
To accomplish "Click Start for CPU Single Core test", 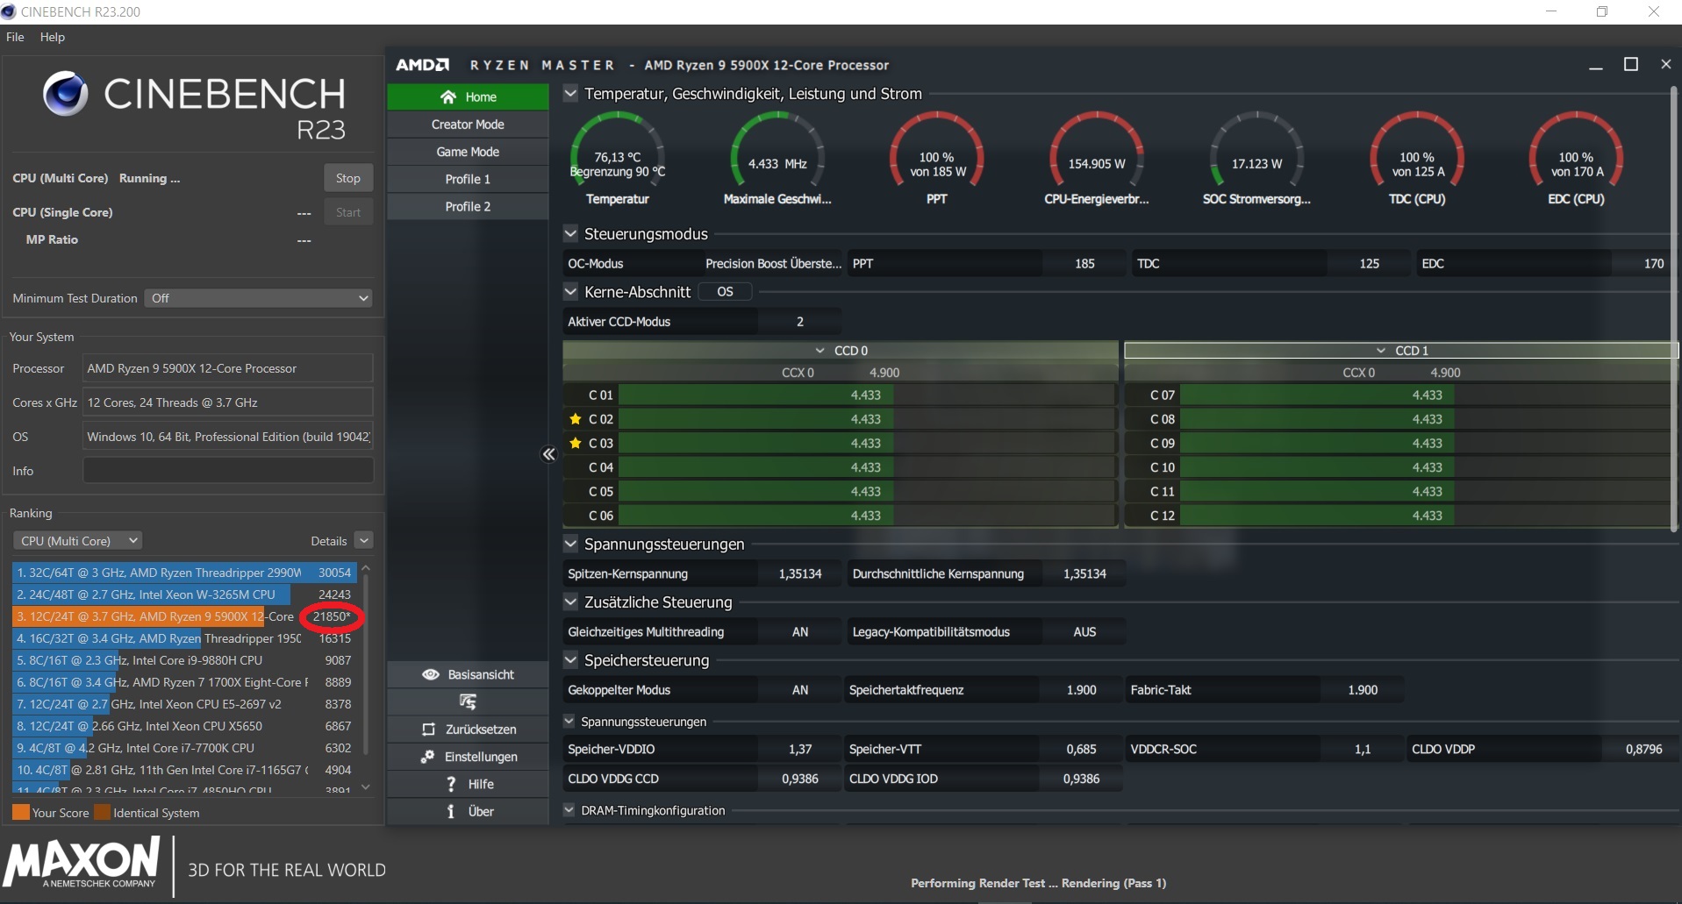I will coord(348,212).
